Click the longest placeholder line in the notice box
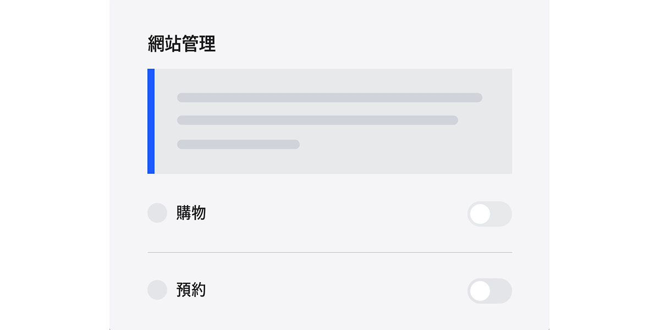The height and width of the screenshot is (330, 660). tap(329, 98)
